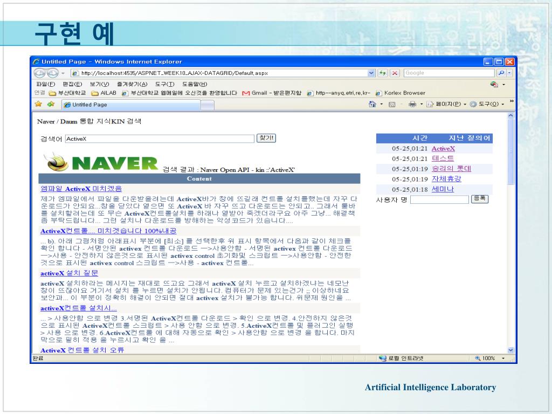Open the 부산대학교 웹메일 bookmark
This screenshot has height=414, width=552.
click(x=179, y=93)
